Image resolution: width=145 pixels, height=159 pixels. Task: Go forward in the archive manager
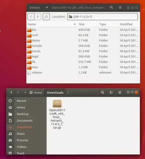pos(38,17)
